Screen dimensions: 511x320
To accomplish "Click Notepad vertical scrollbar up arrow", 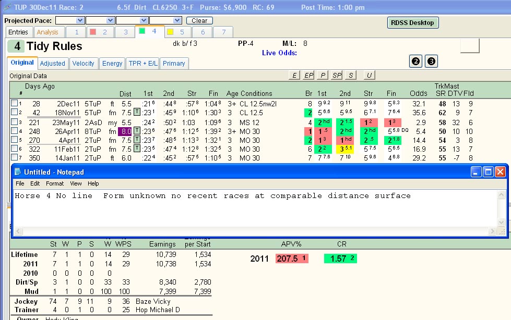I will tap(501, 195).
